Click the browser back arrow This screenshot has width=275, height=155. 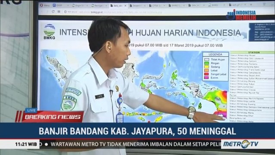(x=42, y=12)
